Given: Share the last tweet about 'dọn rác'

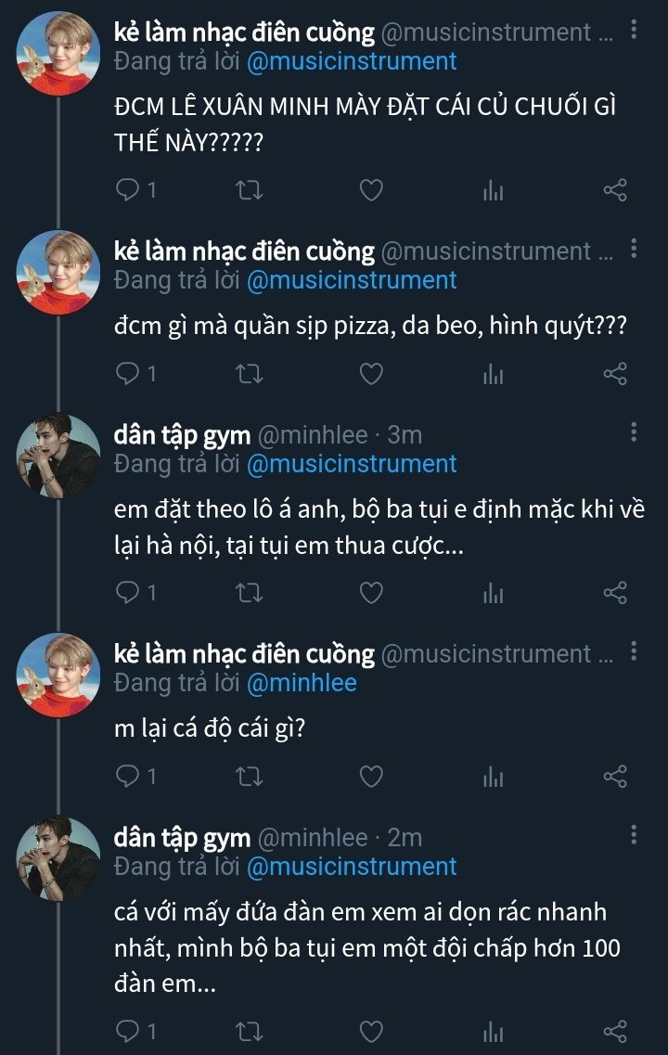Looking at the screenshot, I should (x=615, y=1031).
